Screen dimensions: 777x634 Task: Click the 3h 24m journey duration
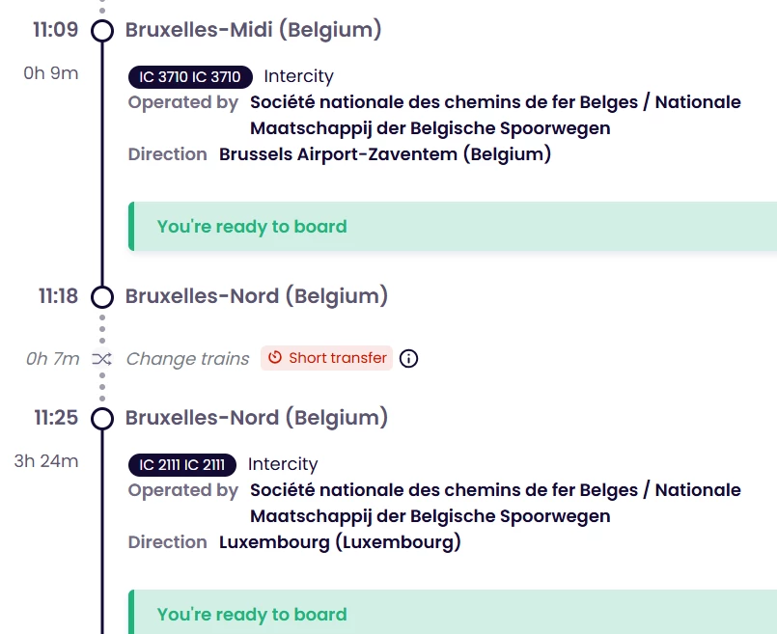(x=46, y=461)
